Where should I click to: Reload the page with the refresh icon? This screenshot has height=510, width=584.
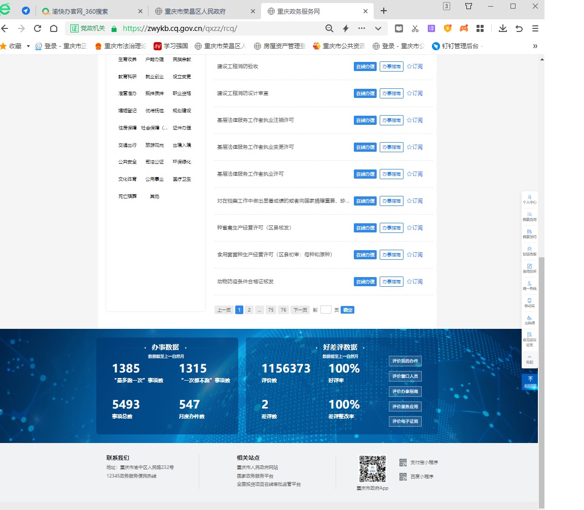[37, 28]
